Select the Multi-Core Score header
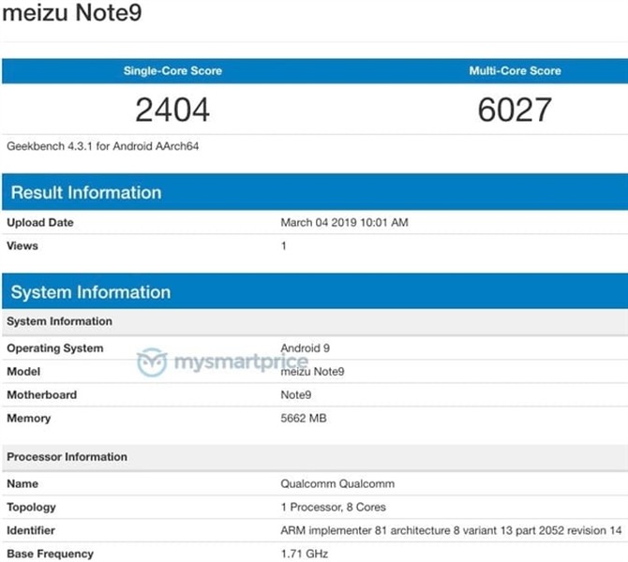 (x=514, y=71)
